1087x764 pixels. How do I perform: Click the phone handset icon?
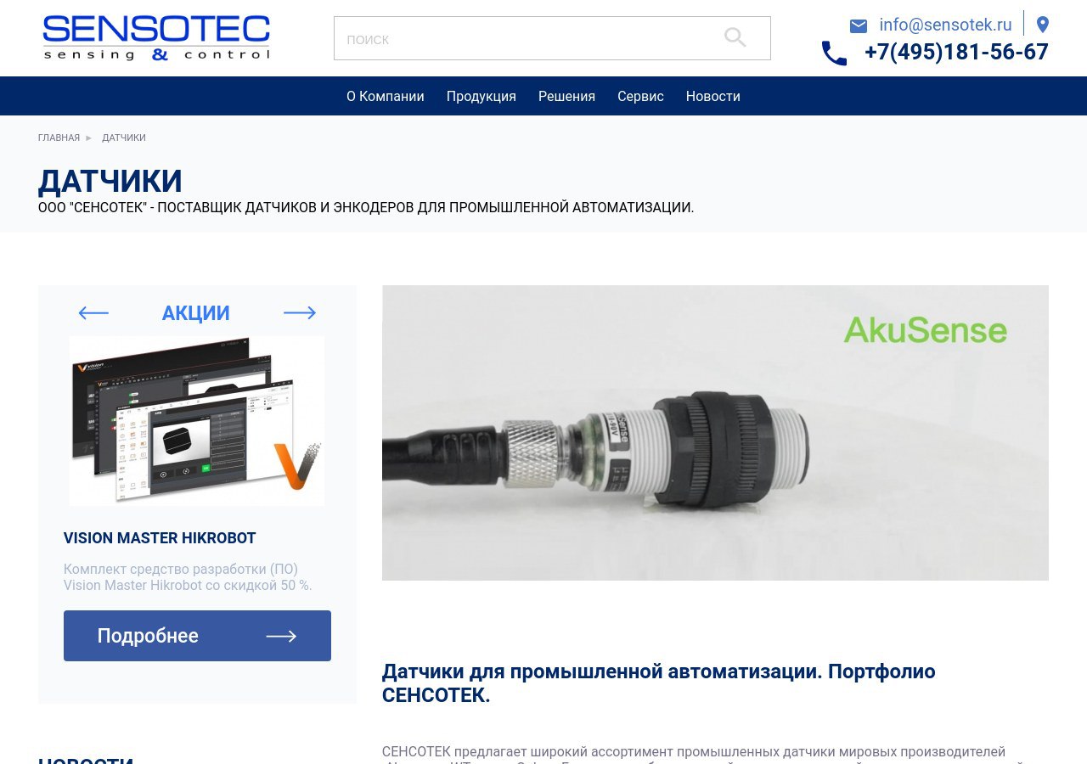[834, 53]
